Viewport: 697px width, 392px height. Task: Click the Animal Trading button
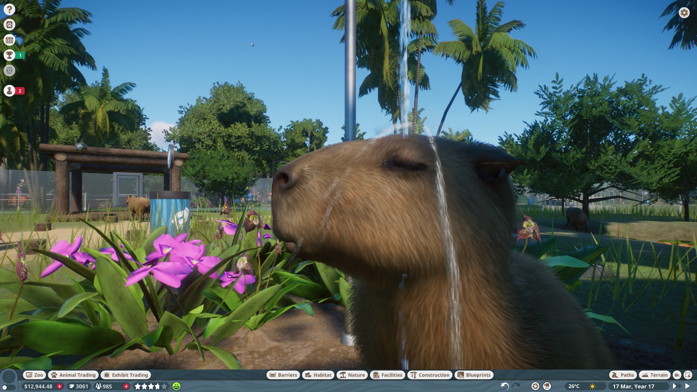coord(73,375)
